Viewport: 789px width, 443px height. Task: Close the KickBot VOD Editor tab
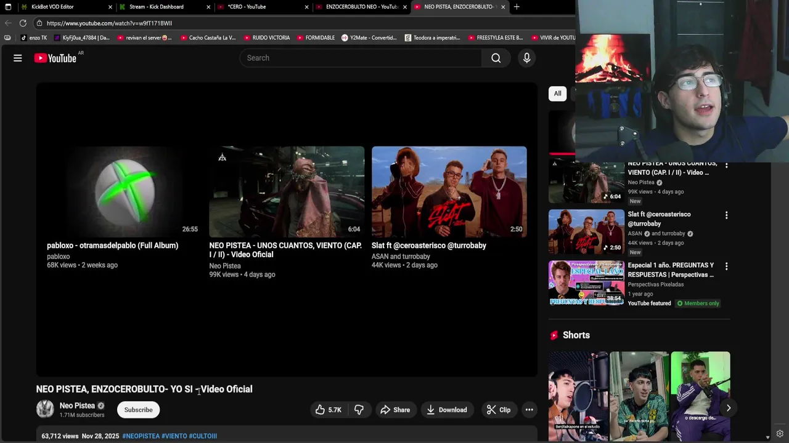coord(110,7)
